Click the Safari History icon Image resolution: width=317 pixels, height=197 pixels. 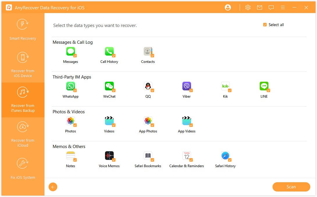(x=225, y=156)
